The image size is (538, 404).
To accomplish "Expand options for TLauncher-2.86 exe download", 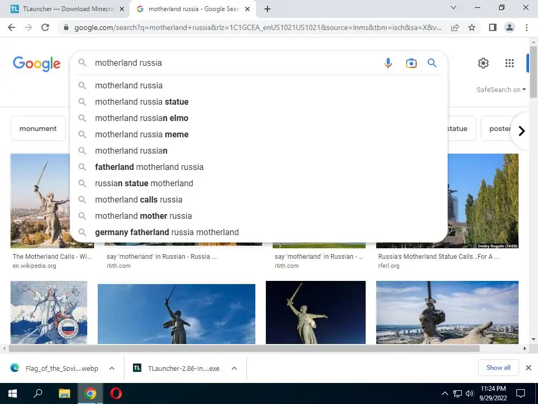I will click(234, 368).
